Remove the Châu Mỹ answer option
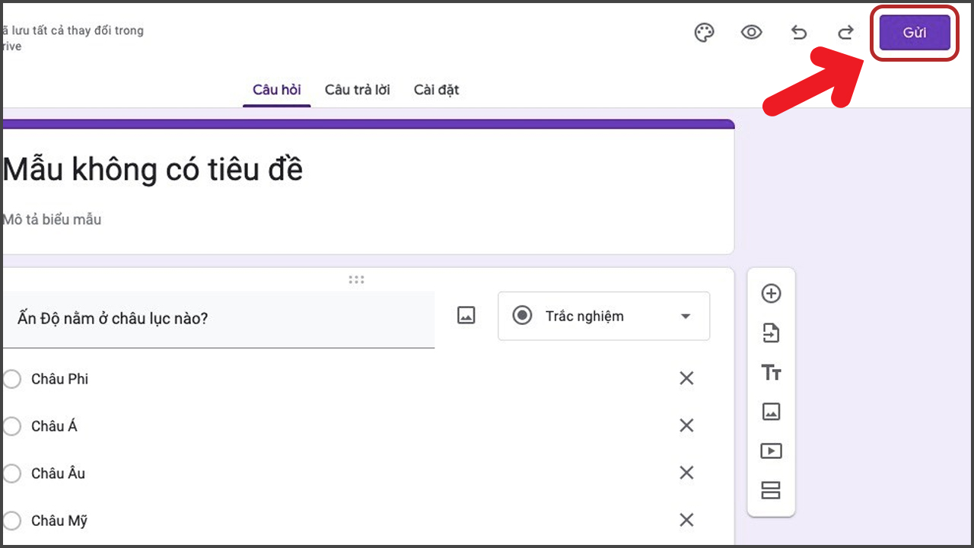974x548 pixels. point(686,520)
